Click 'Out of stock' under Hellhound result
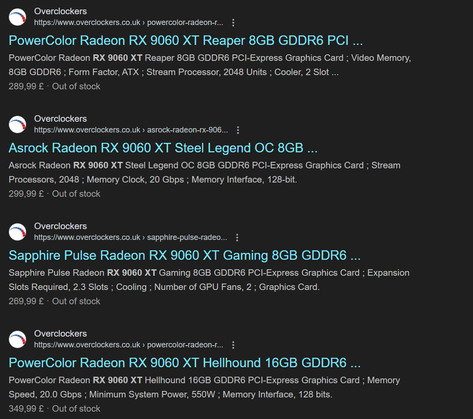The width and height of the screenshot is (473, 419). [76, 409]
